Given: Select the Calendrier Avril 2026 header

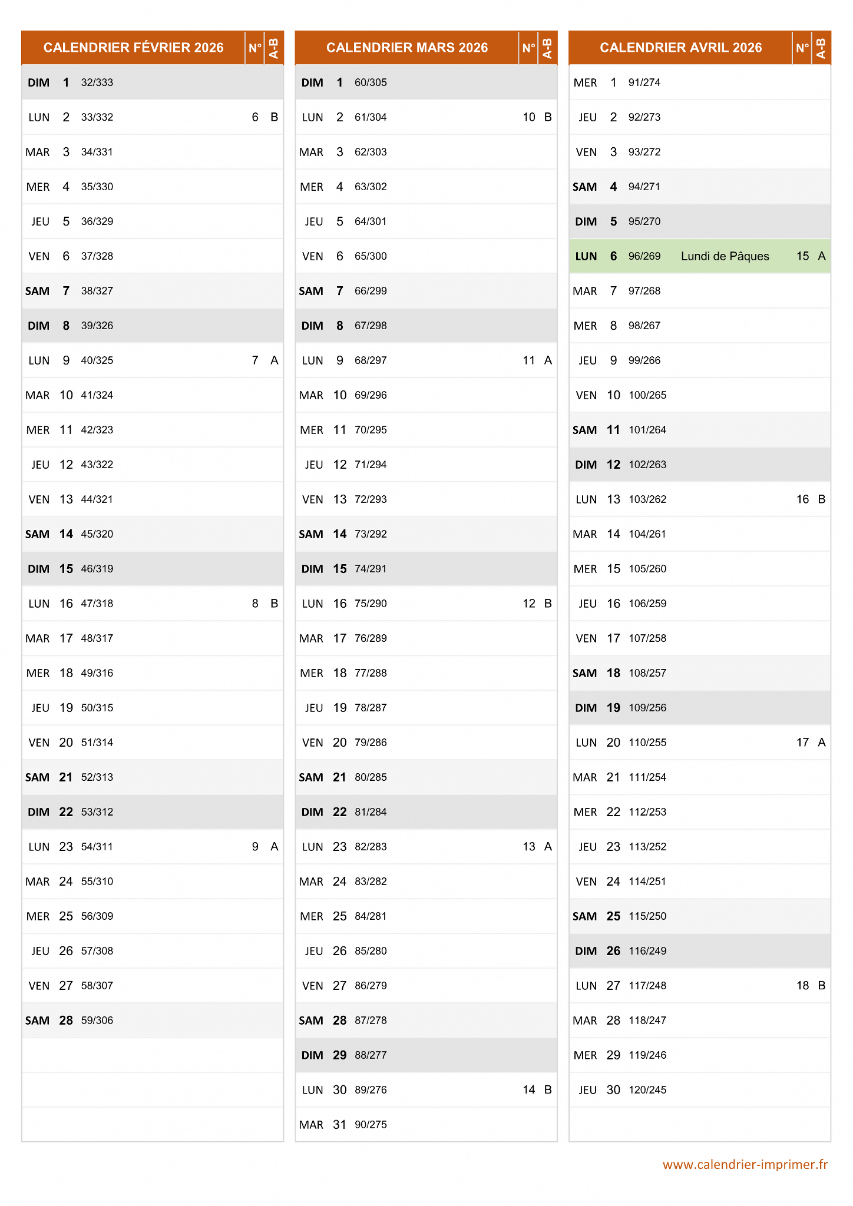Looking at the screenshot, I should pos(681,48).
